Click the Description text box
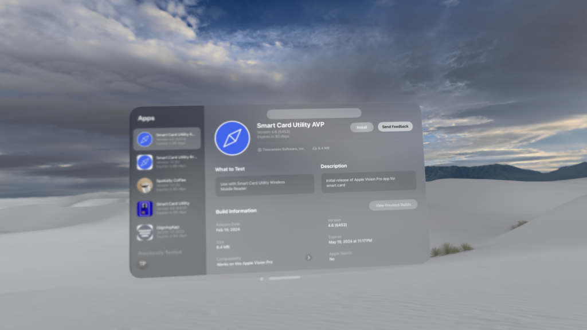 369,182
